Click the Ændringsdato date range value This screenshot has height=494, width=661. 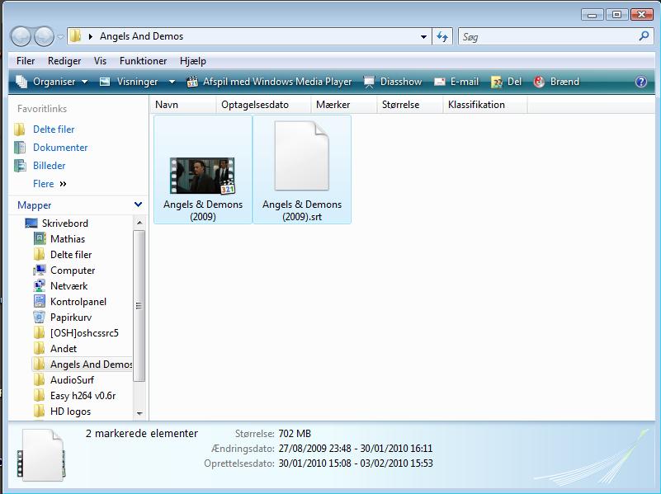[356, 449]
